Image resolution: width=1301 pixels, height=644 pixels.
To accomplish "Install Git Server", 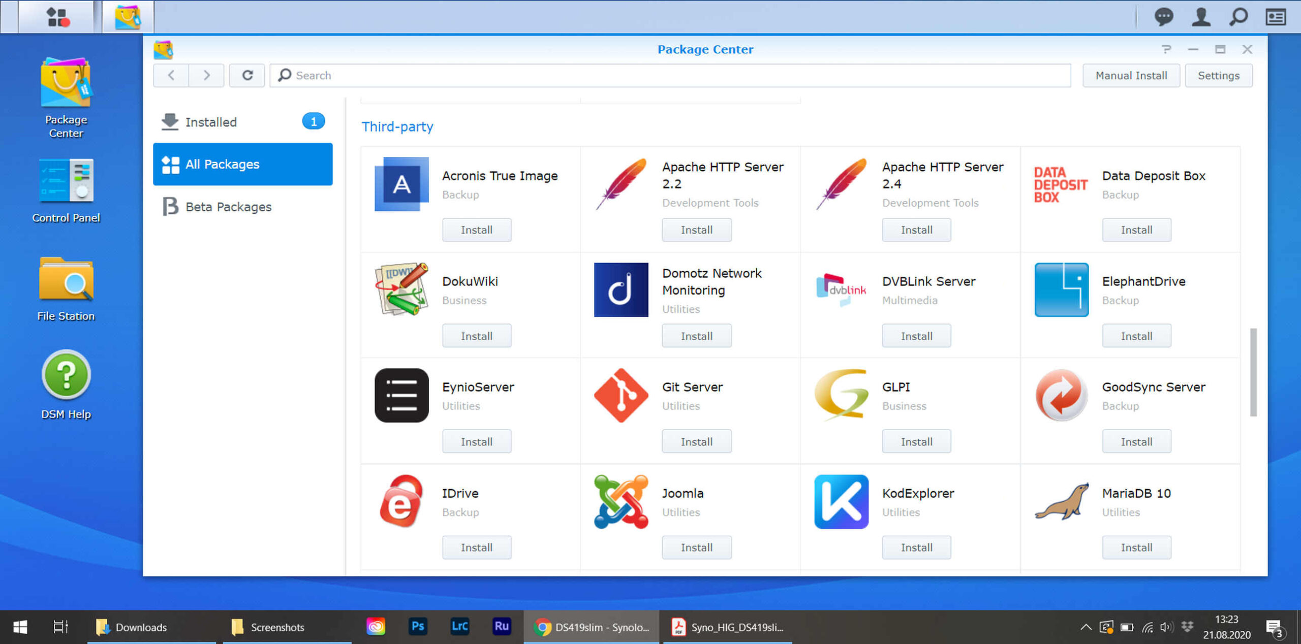I will [x=696, y=441].
